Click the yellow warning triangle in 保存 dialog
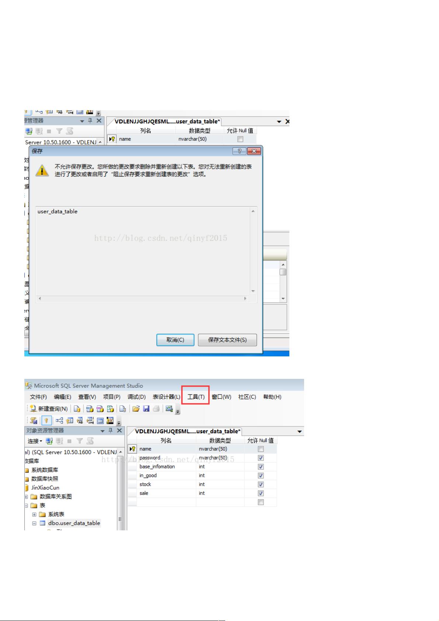 click(42, 171)
